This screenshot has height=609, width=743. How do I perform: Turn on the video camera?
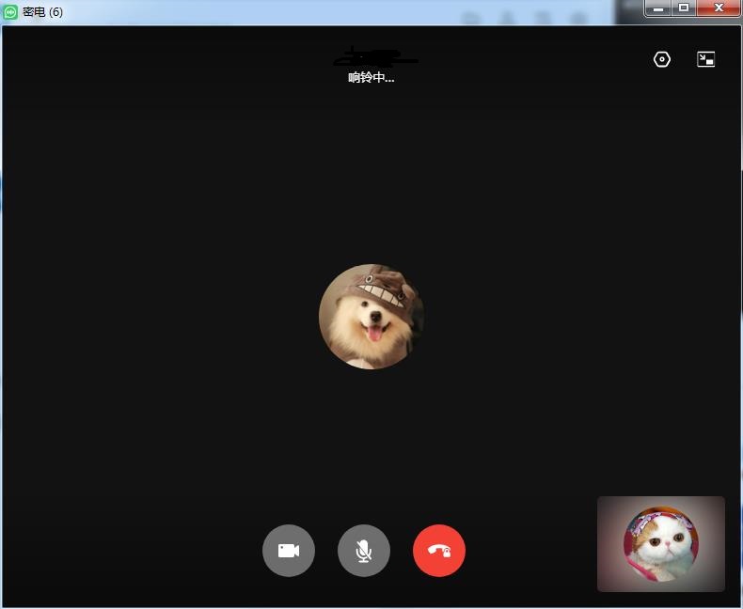click(288, 551)
